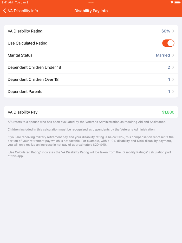This screenshot has width=182, height=243.
Task: Tap the 60% rating value
Action: pos(166,31)
